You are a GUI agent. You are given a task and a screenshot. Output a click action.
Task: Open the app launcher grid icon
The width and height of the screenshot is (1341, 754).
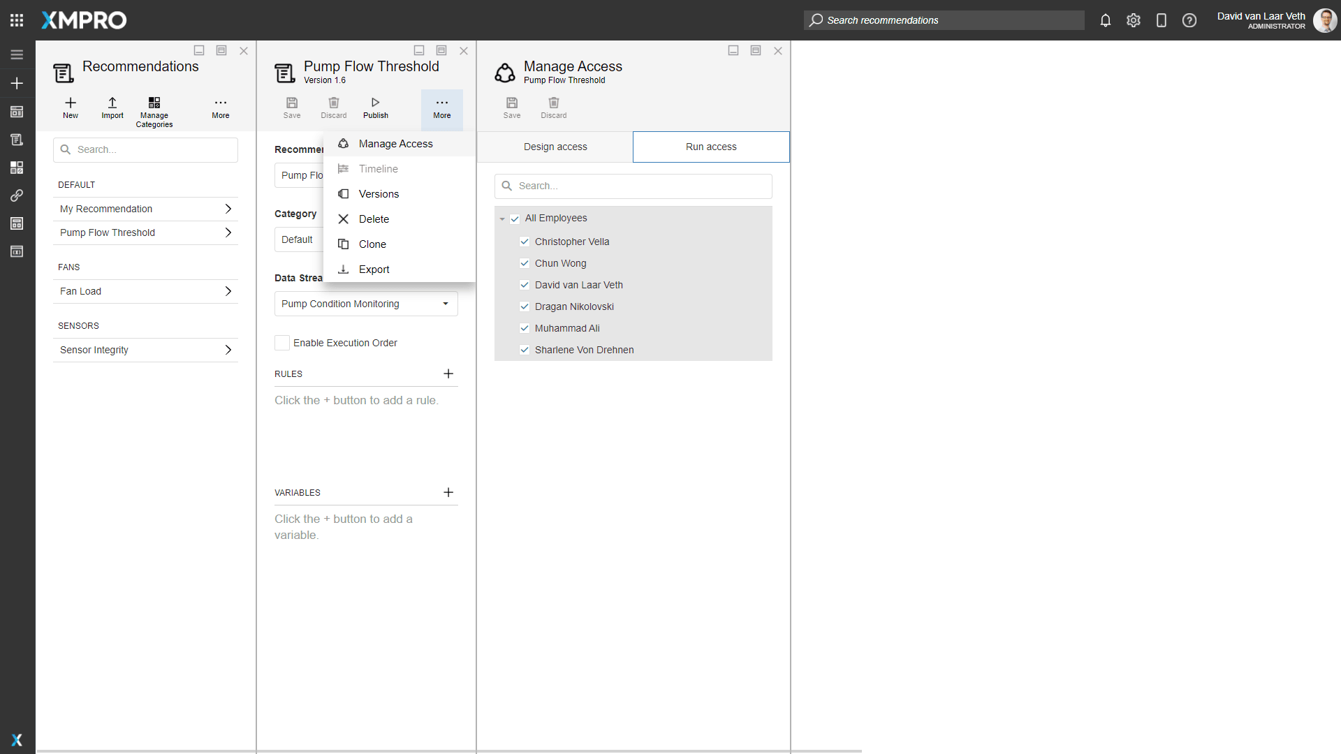point(17,20)
